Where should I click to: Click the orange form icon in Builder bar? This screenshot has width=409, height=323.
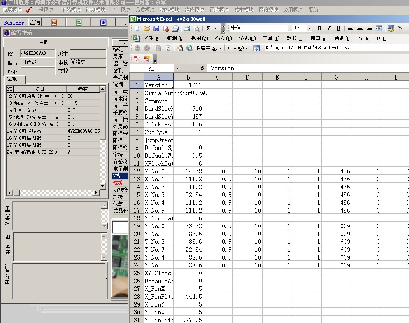coord(54,23)
